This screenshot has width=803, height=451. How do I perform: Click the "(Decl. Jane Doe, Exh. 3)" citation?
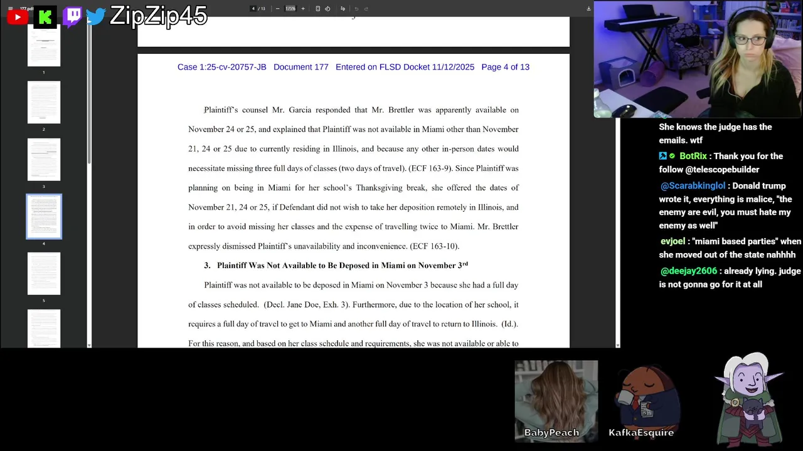[307, 304]
